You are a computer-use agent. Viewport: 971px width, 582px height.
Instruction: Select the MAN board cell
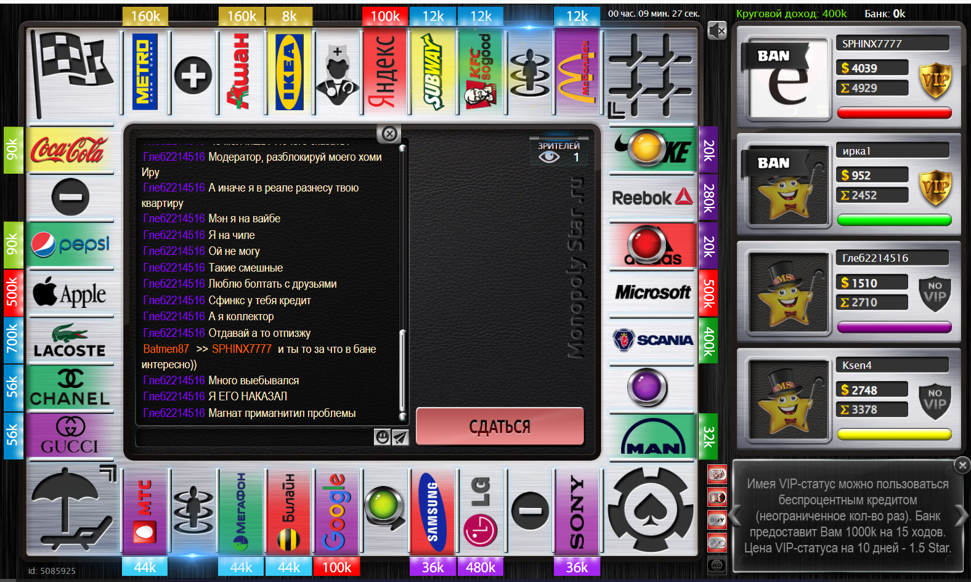pyautogui.click(x=653, y=436)
